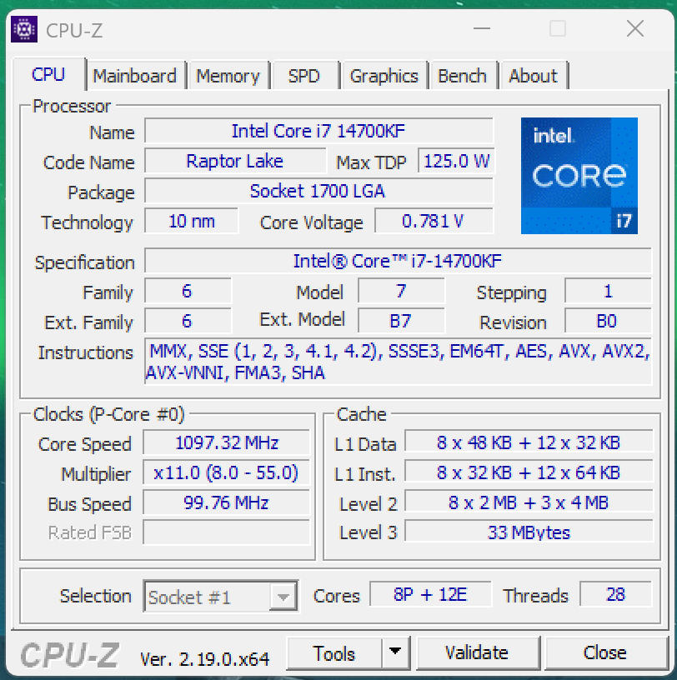Show the About tab
The height and width of the screenshot is (680, 677).
coord(533,76)
